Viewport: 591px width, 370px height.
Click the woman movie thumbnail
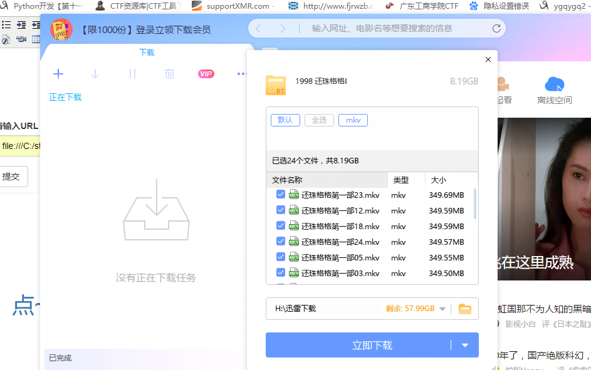tap(544, 198)
